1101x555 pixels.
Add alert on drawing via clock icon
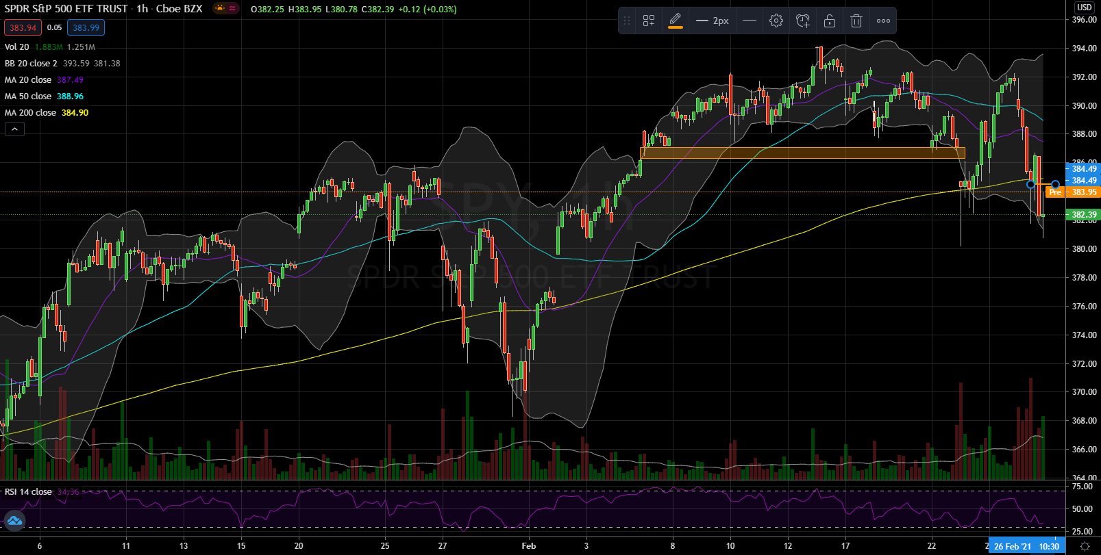pos(803,21)
